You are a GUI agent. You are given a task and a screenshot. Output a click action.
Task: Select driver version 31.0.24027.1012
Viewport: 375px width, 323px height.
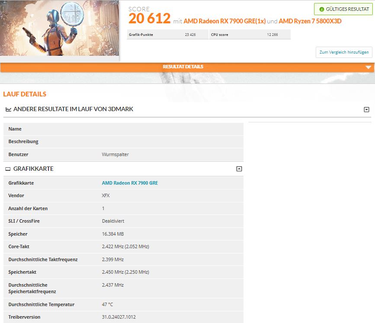(119, 317)
